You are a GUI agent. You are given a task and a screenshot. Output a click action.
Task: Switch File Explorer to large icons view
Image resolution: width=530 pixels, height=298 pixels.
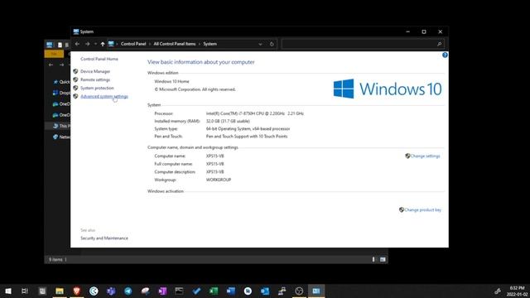[x=383, y=259]
